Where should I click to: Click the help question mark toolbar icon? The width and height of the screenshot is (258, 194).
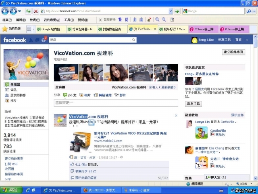tap(172, 20)
